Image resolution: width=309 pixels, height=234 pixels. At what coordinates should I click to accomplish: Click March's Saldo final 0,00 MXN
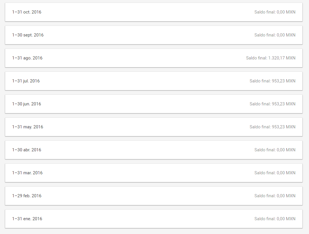point(275,173)
